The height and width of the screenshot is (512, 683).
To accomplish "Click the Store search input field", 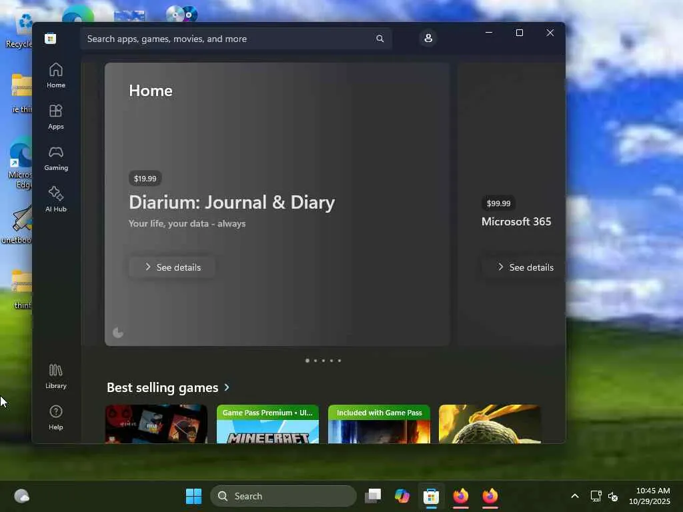I will (x=235, y=39).
